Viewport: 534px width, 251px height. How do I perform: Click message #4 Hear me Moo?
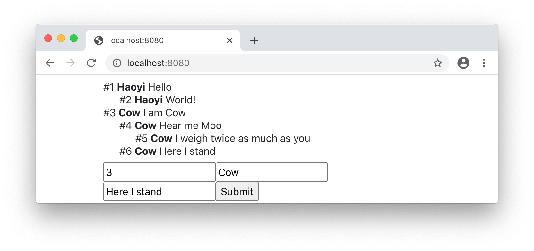point(170,125)
